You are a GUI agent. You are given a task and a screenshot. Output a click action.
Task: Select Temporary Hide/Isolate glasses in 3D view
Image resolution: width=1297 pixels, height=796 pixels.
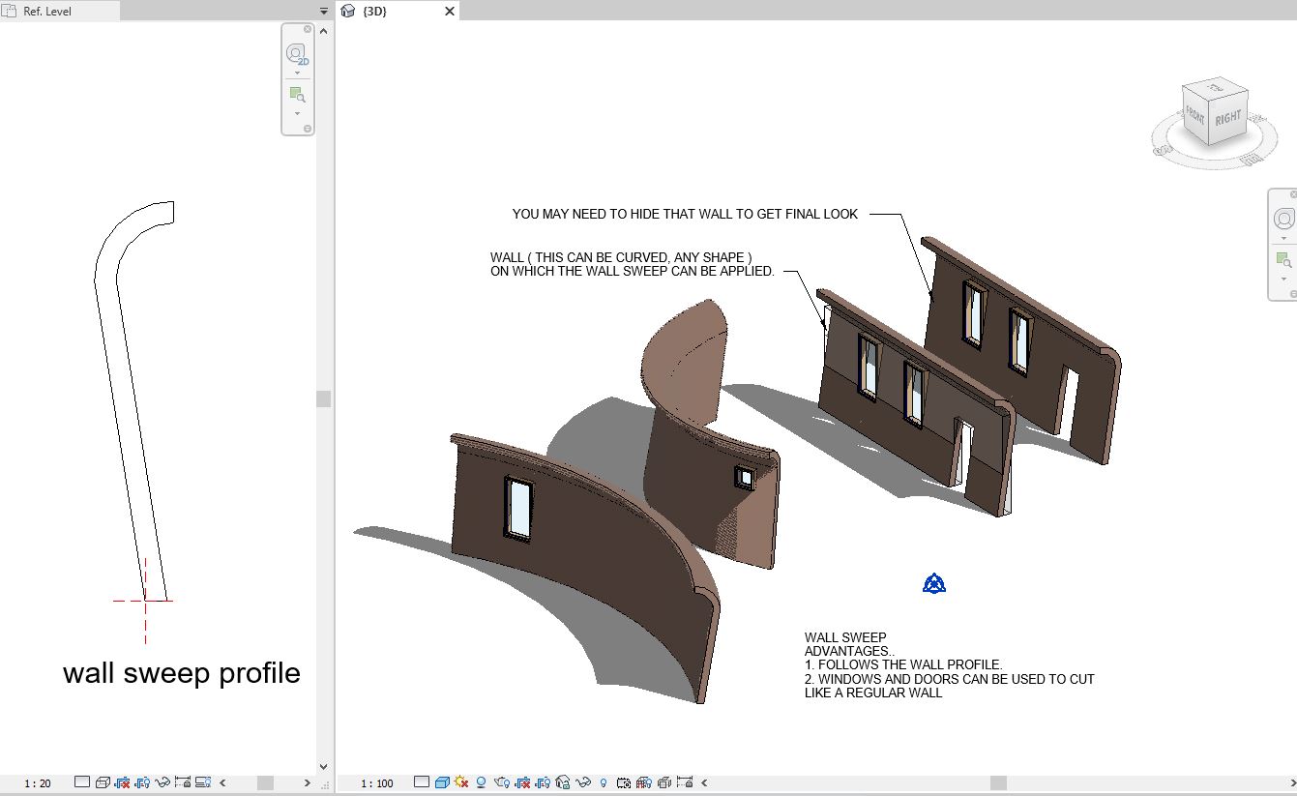(x=583, y=783)
